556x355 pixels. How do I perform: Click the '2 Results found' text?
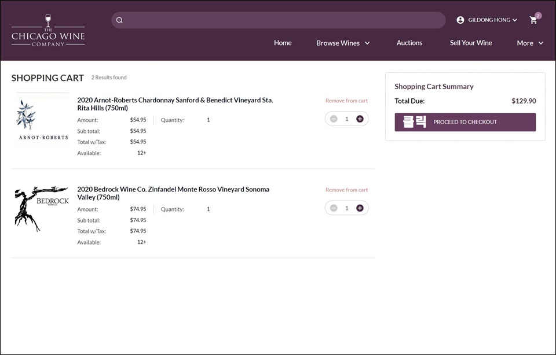click(x=109, y=77)
